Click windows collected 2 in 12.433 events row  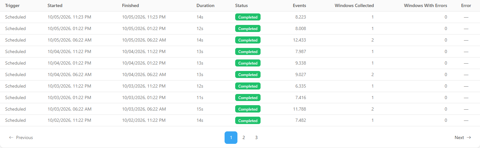(372, 40)
